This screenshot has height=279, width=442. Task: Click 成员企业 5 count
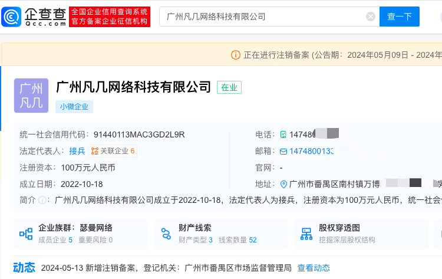(x=55, y=240)
